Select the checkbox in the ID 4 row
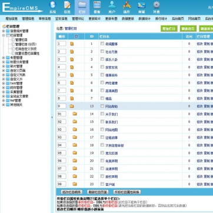213x213 pixels. (102, 67)
